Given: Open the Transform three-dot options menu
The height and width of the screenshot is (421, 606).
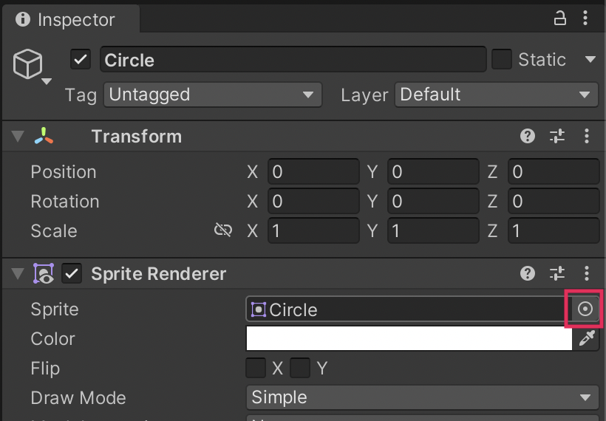Looking at the screenshot, I should (587, 137).
